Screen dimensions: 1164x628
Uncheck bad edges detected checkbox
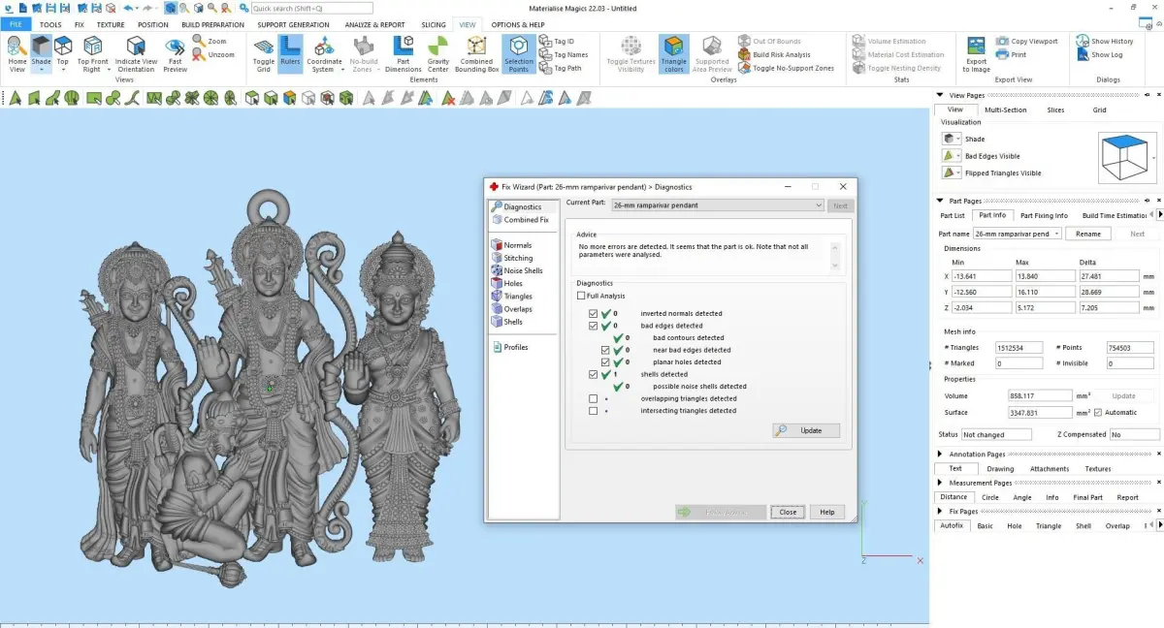click(x=594, y=326)
